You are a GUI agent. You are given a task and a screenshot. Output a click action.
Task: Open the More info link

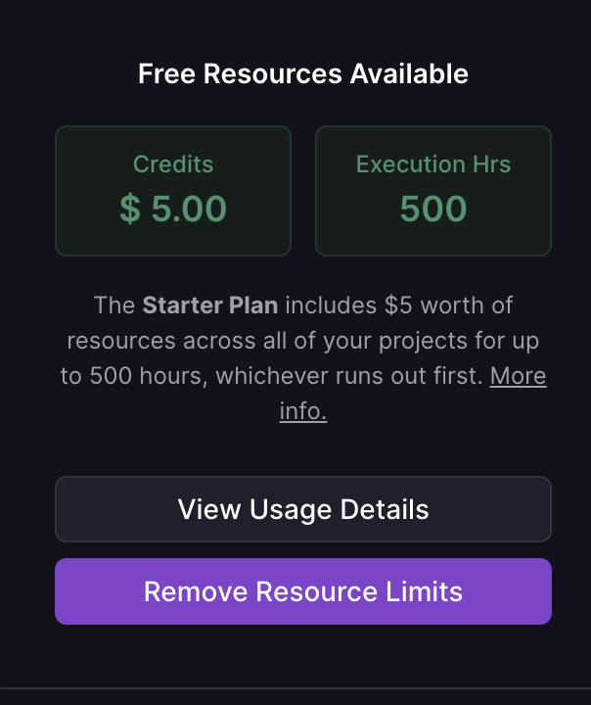click(518, 376)
